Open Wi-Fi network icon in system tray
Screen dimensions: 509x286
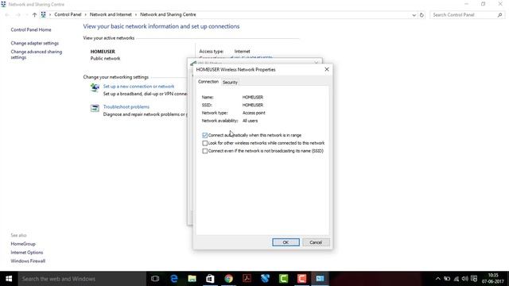[x=456, y=279]
